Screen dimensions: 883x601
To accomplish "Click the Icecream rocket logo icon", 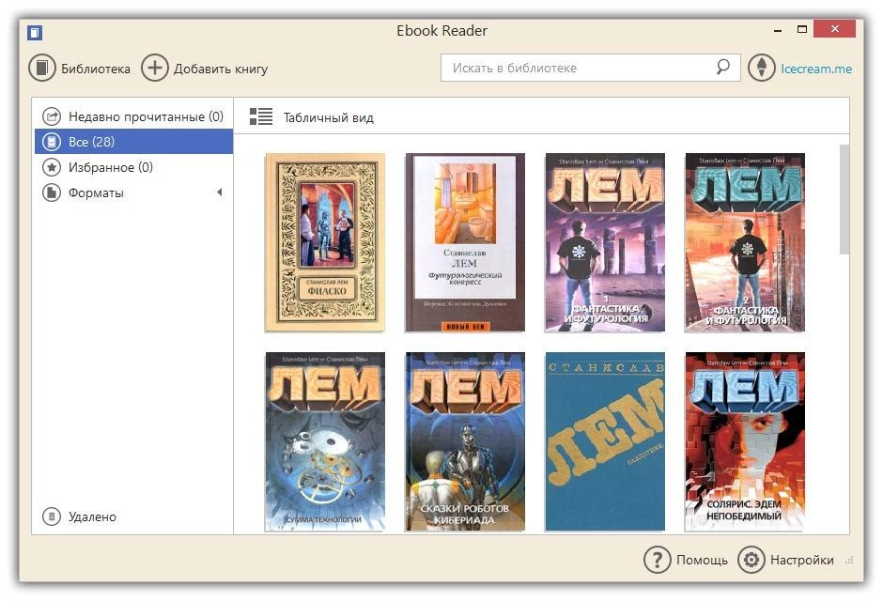I will [x=762, y=69].
